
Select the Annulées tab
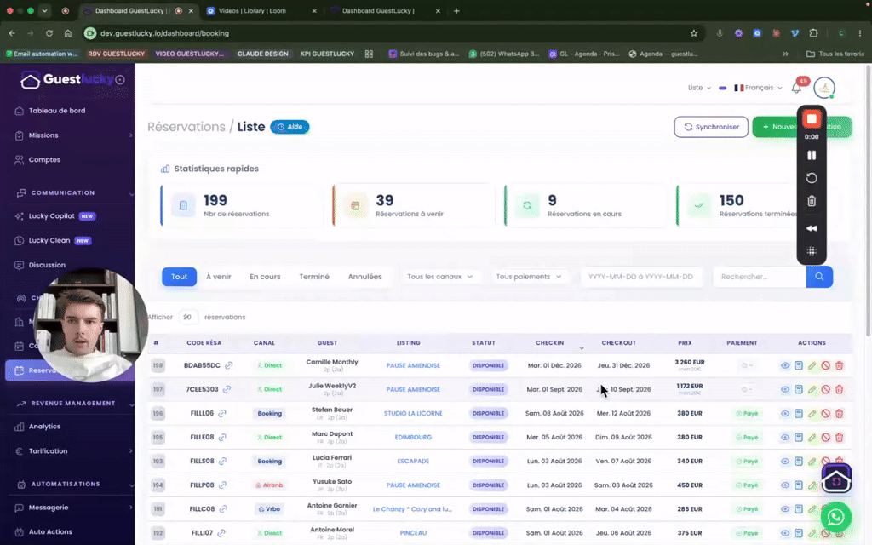coord(364,277)
